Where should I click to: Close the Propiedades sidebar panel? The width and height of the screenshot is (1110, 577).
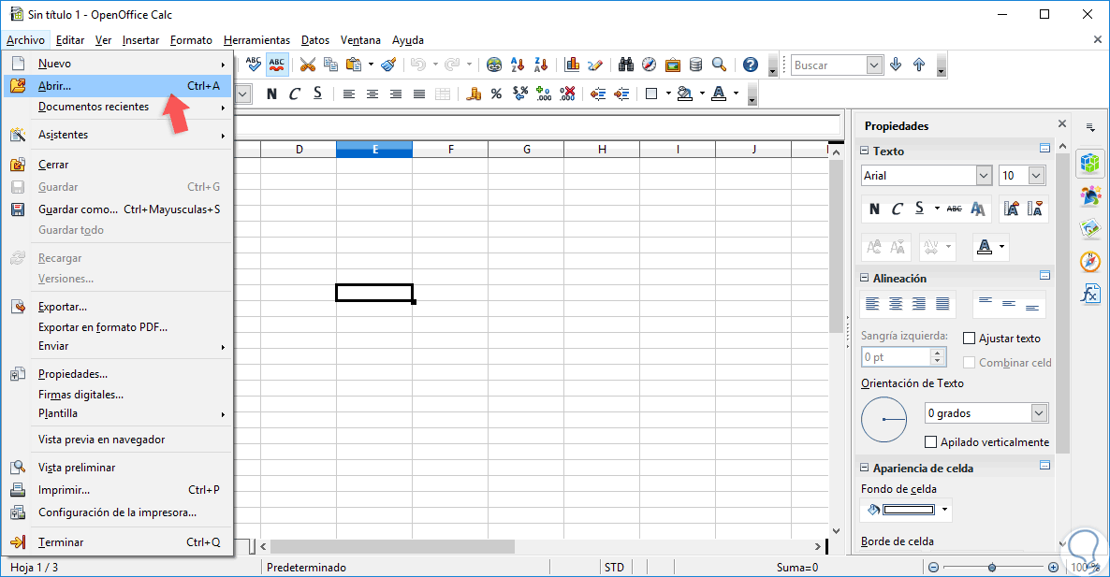coord(1062,123)
